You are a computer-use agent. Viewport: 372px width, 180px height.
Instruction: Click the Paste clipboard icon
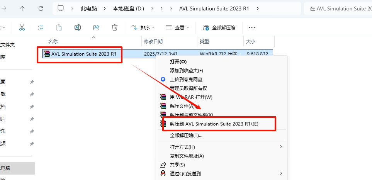coord(59,27)
